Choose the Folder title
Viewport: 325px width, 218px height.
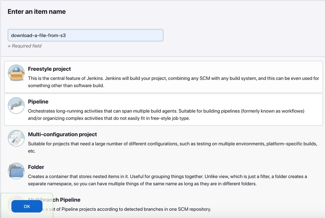pos(36,167)
